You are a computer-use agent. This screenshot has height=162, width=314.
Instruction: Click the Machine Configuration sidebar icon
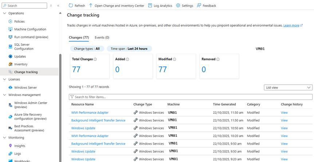tap(11, 29)
